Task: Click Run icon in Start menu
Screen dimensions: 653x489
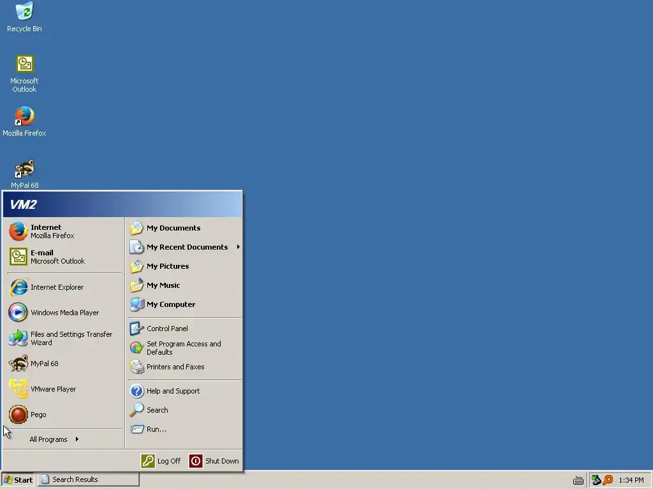Action: click(136, 429)
